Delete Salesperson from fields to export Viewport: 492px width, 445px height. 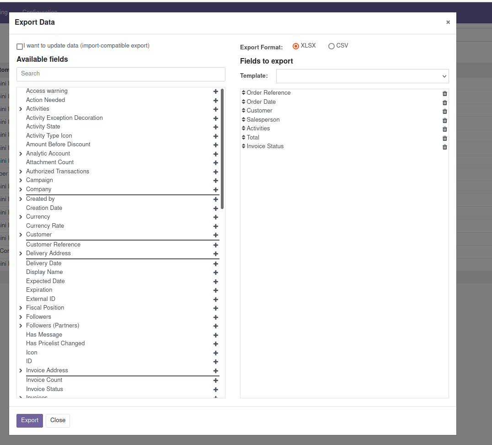[x=444, y=120]
